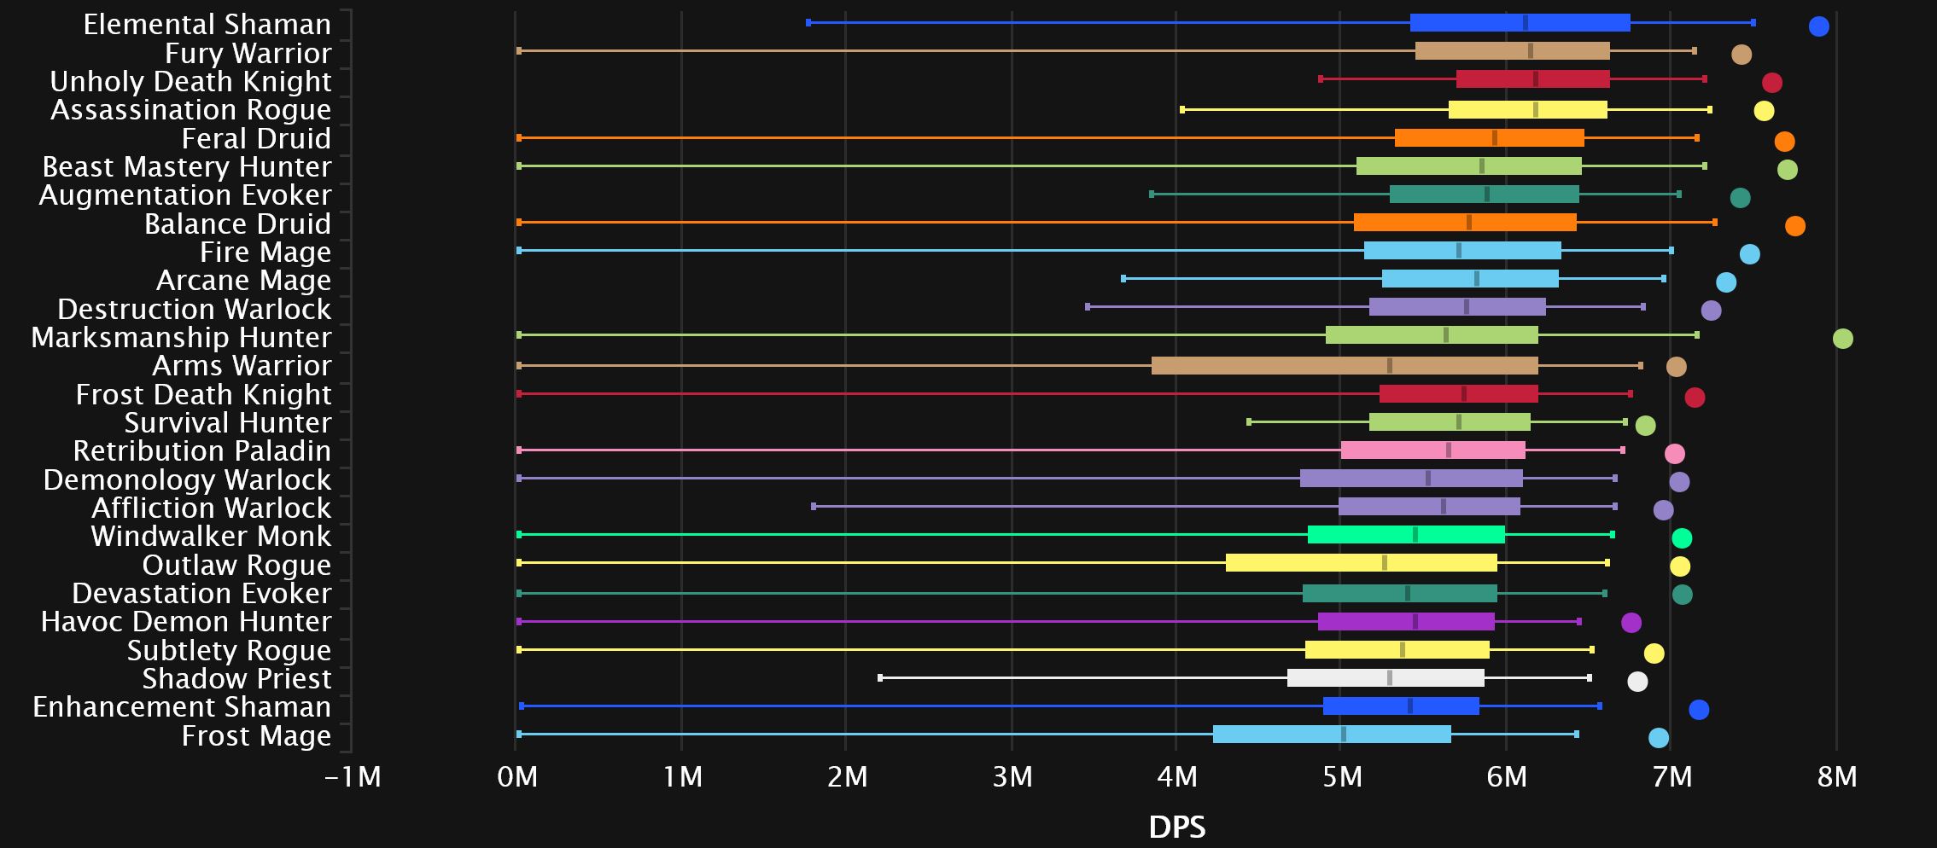Screen dimensions: 1937x848
Task: Click the Elemental Shaman max outlier dot
Action: 1818,26
